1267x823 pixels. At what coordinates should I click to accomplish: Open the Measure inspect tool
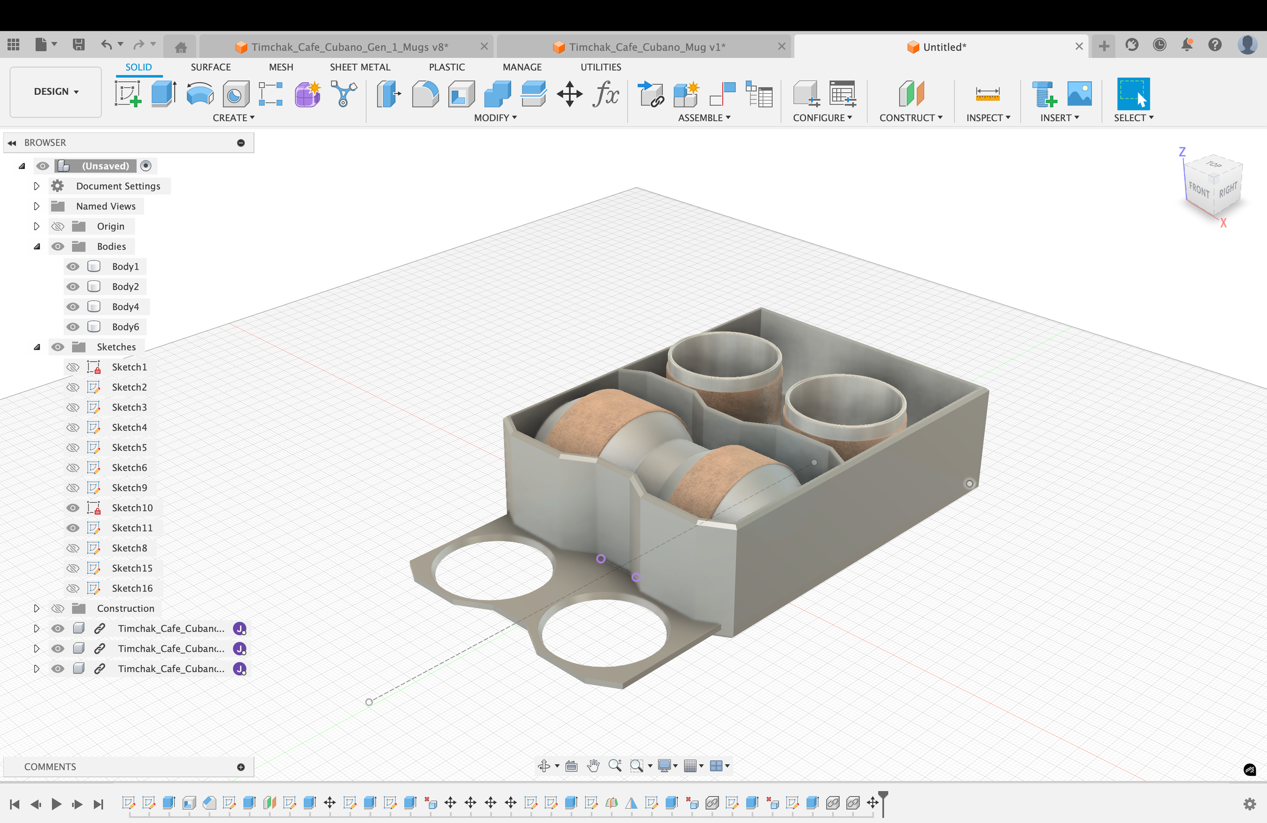click(x=987, y=94)
